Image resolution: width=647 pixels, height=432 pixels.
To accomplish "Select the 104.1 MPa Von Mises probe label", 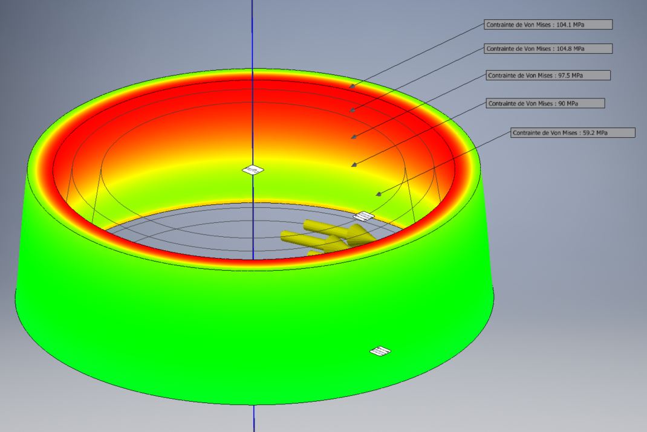I will coord(548,25).
